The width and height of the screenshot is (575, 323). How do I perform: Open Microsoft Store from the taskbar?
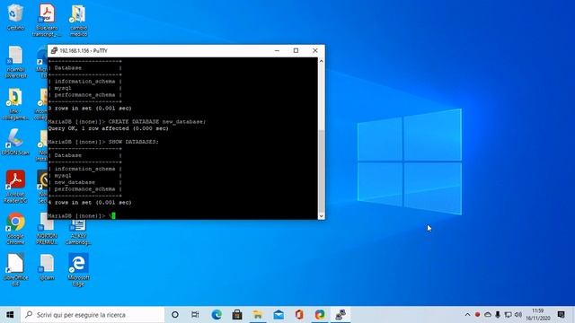[x=237, y=315]
